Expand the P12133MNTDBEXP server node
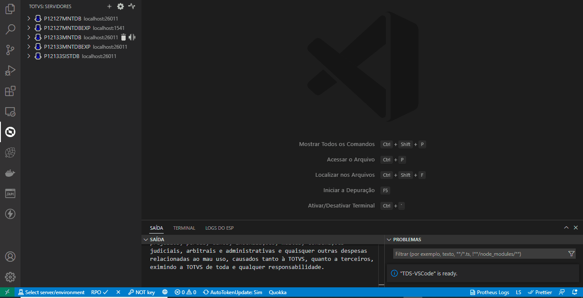 29,47
